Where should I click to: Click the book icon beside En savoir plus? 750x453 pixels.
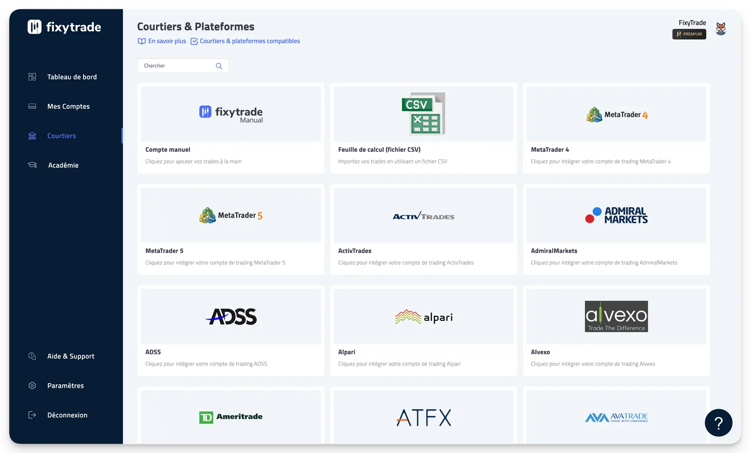(x=142, y=41)
